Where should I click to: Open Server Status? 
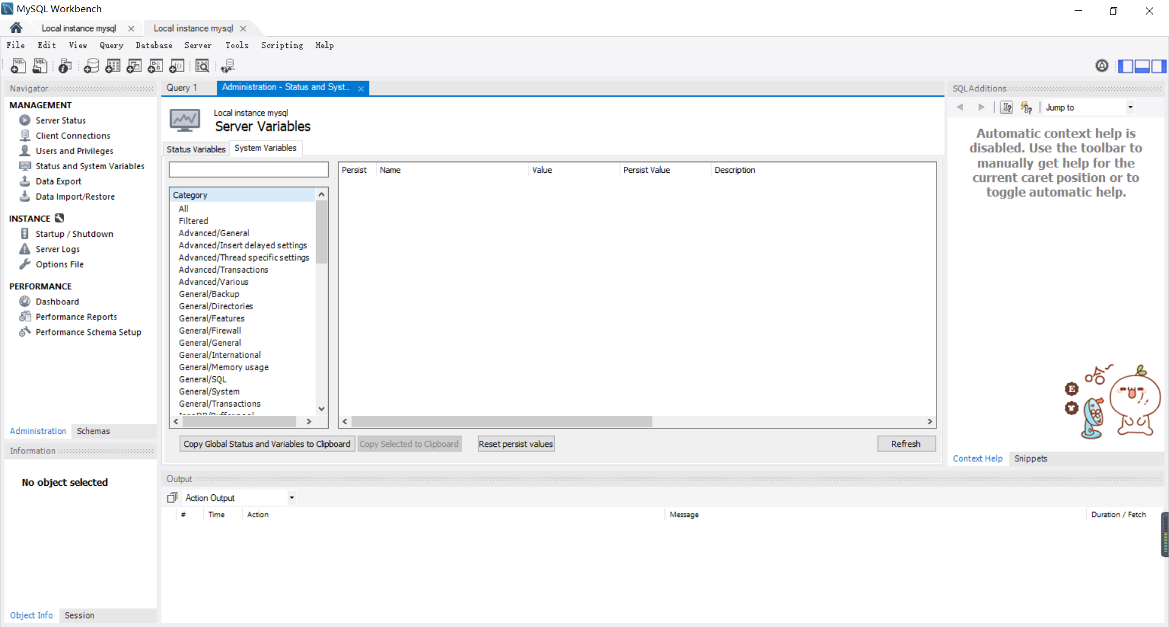click(x=60, y=121)
